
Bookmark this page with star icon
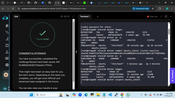click(153, 9)
